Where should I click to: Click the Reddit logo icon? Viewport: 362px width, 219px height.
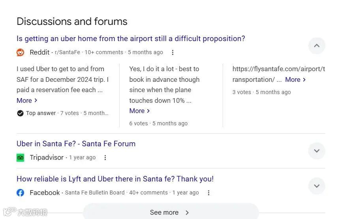click(x=21, y=52)
